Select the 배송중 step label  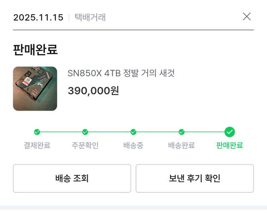[133, 146]
